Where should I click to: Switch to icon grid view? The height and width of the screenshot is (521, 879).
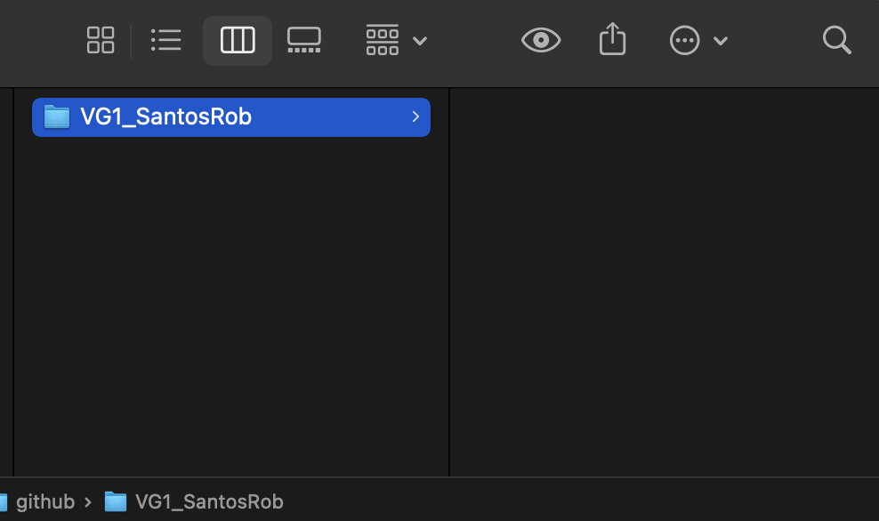tap(101, 40)
